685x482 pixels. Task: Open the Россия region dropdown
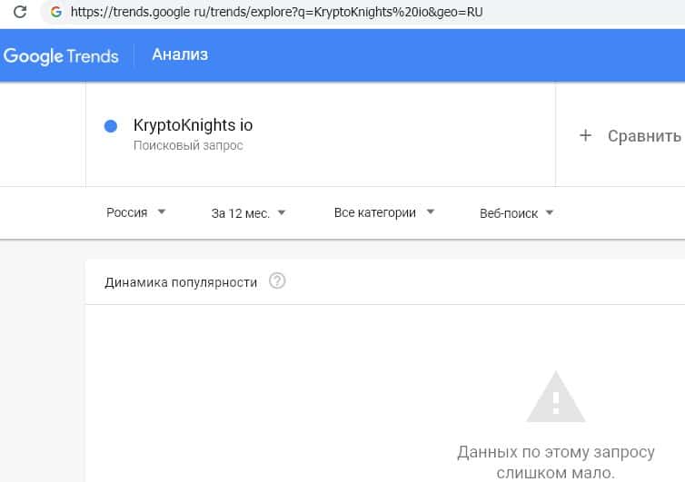coord(135,212)
